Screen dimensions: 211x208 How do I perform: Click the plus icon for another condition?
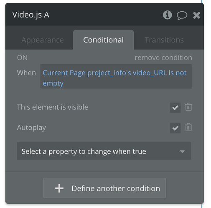click(x=59, y=188)
